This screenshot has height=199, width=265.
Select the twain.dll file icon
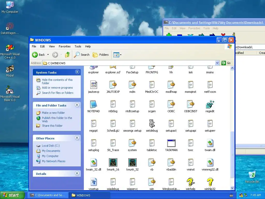tap(210, 143)
